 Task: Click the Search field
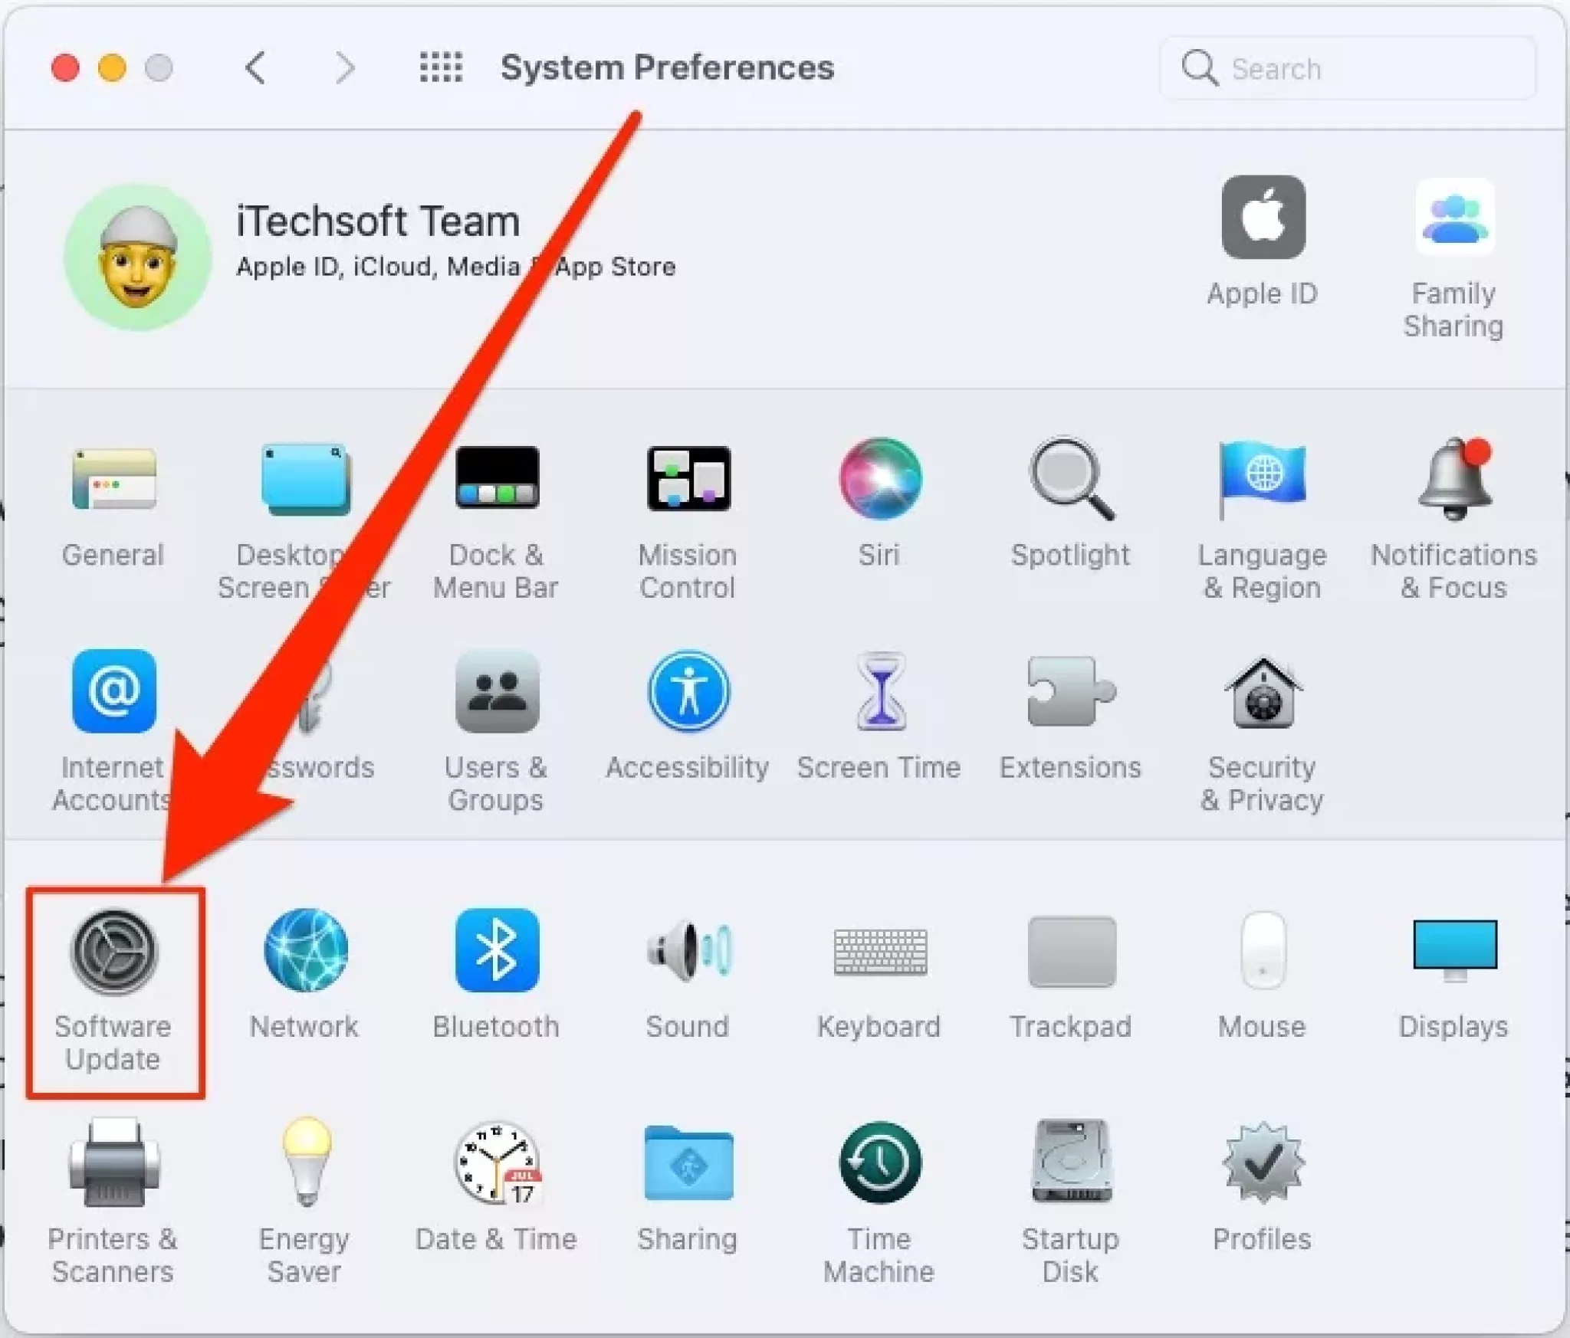[1348, 68]
